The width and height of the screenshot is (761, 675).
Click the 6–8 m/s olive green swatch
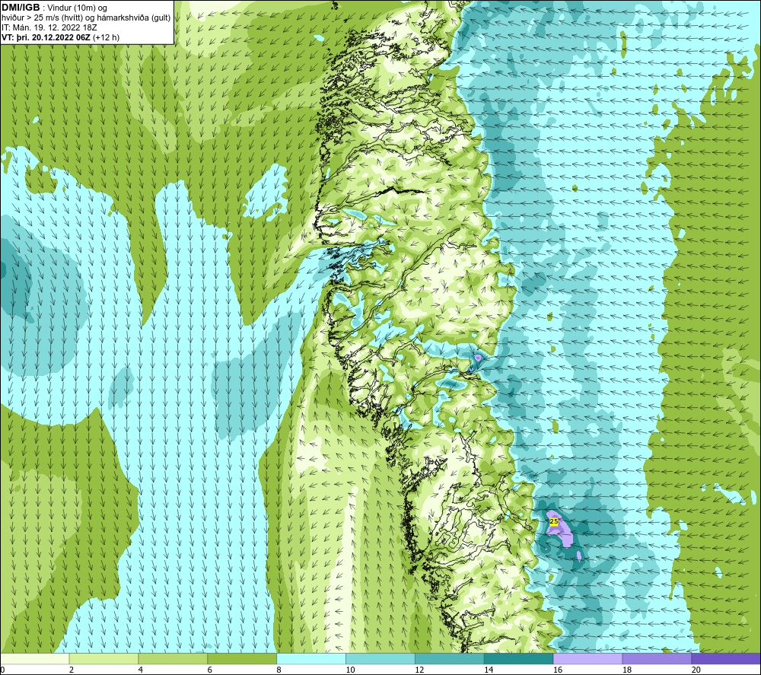[x=242, y=658]
